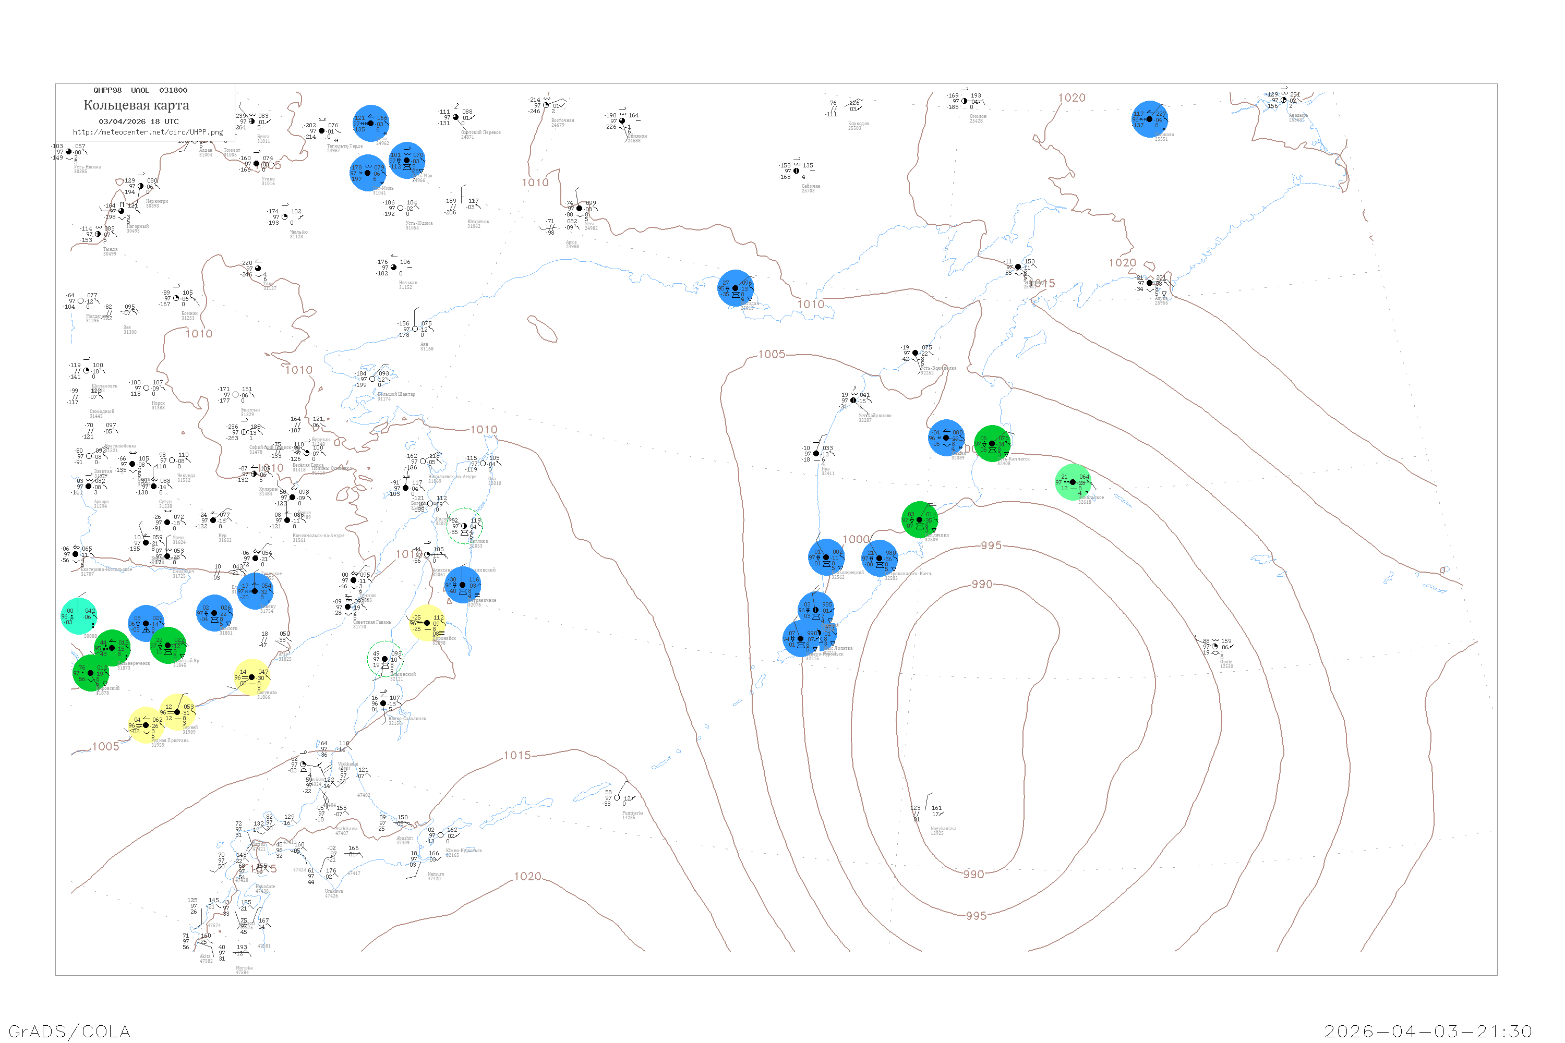Select the green Semlyachiki station marker
The image size is (1565, 1043).
pyautogui.click(x=920, y=519)
